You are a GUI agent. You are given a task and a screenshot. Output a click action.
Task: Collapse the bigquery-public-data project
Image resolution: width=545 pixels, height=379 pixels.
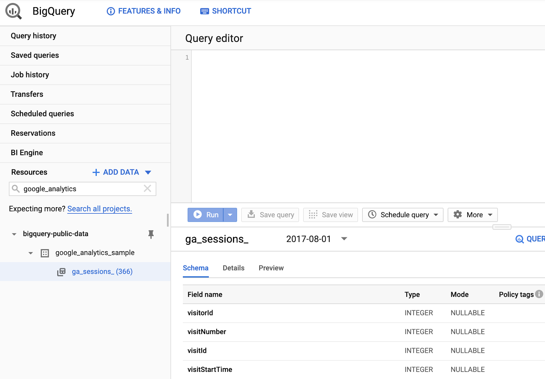[x=14, y=234]
